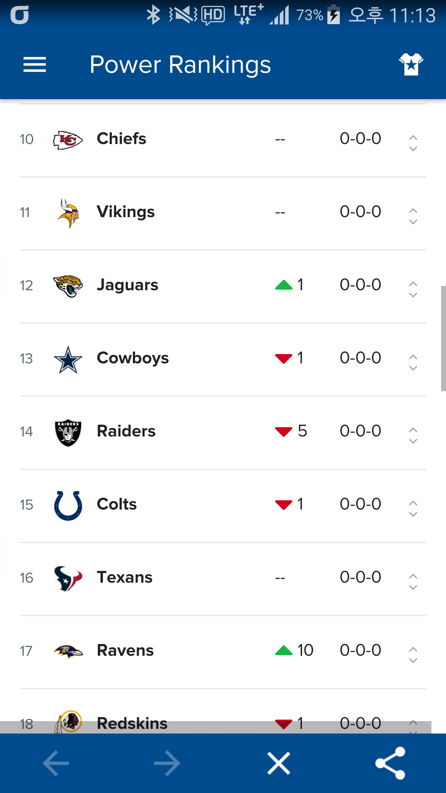Tap the Power Rankings title

coord(180,64)
